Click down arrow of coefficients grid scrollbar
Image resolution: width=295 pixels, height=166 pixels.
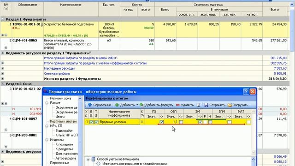254,153
